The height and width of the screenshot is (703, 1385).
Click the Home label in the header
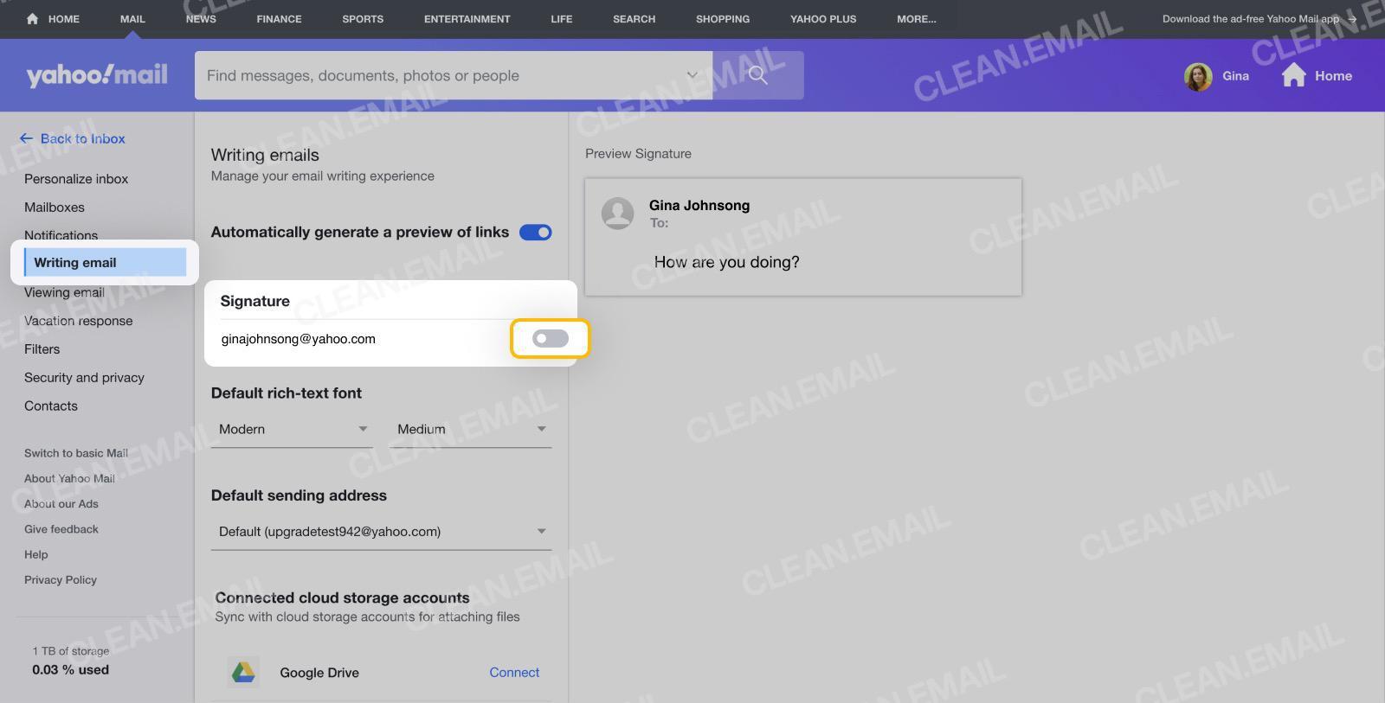1333,76
